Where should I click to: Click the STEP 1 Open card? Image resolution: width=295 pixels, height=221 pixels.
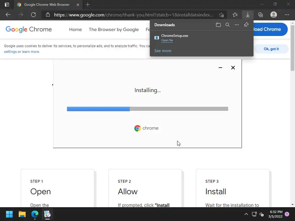point(57,188)
